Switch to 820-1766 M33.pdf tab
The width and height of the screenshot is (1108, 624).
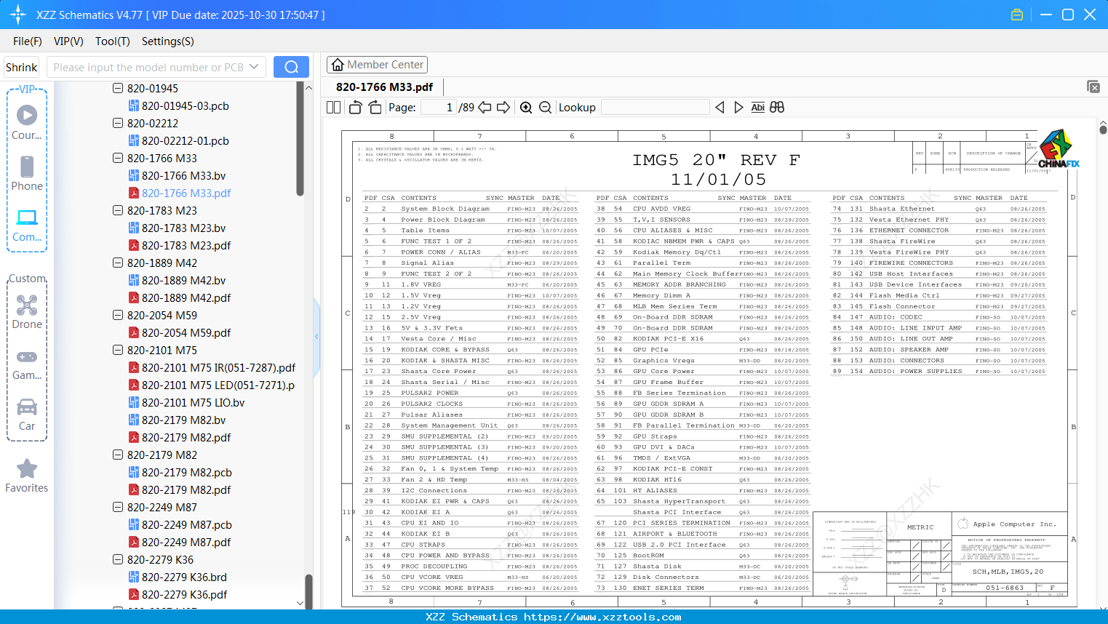pyautogui.click(x=384, y=87)
